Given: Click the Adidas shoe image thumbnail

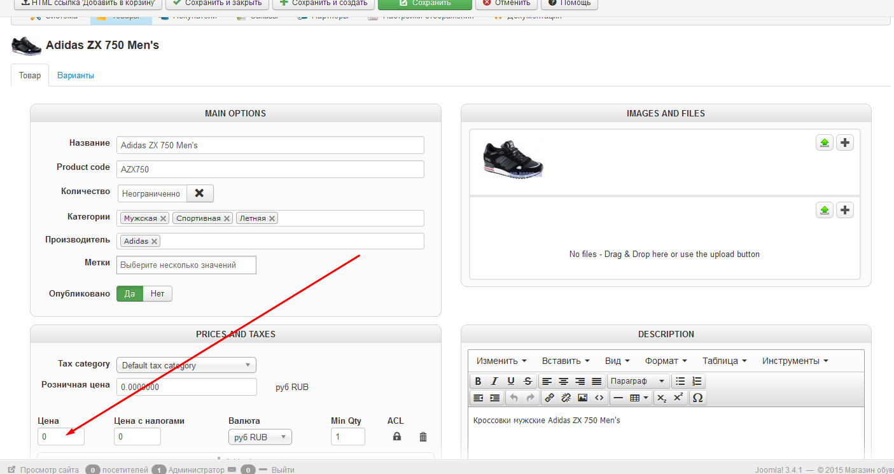Looking at the screenshot, I should (x=513, y=158).
